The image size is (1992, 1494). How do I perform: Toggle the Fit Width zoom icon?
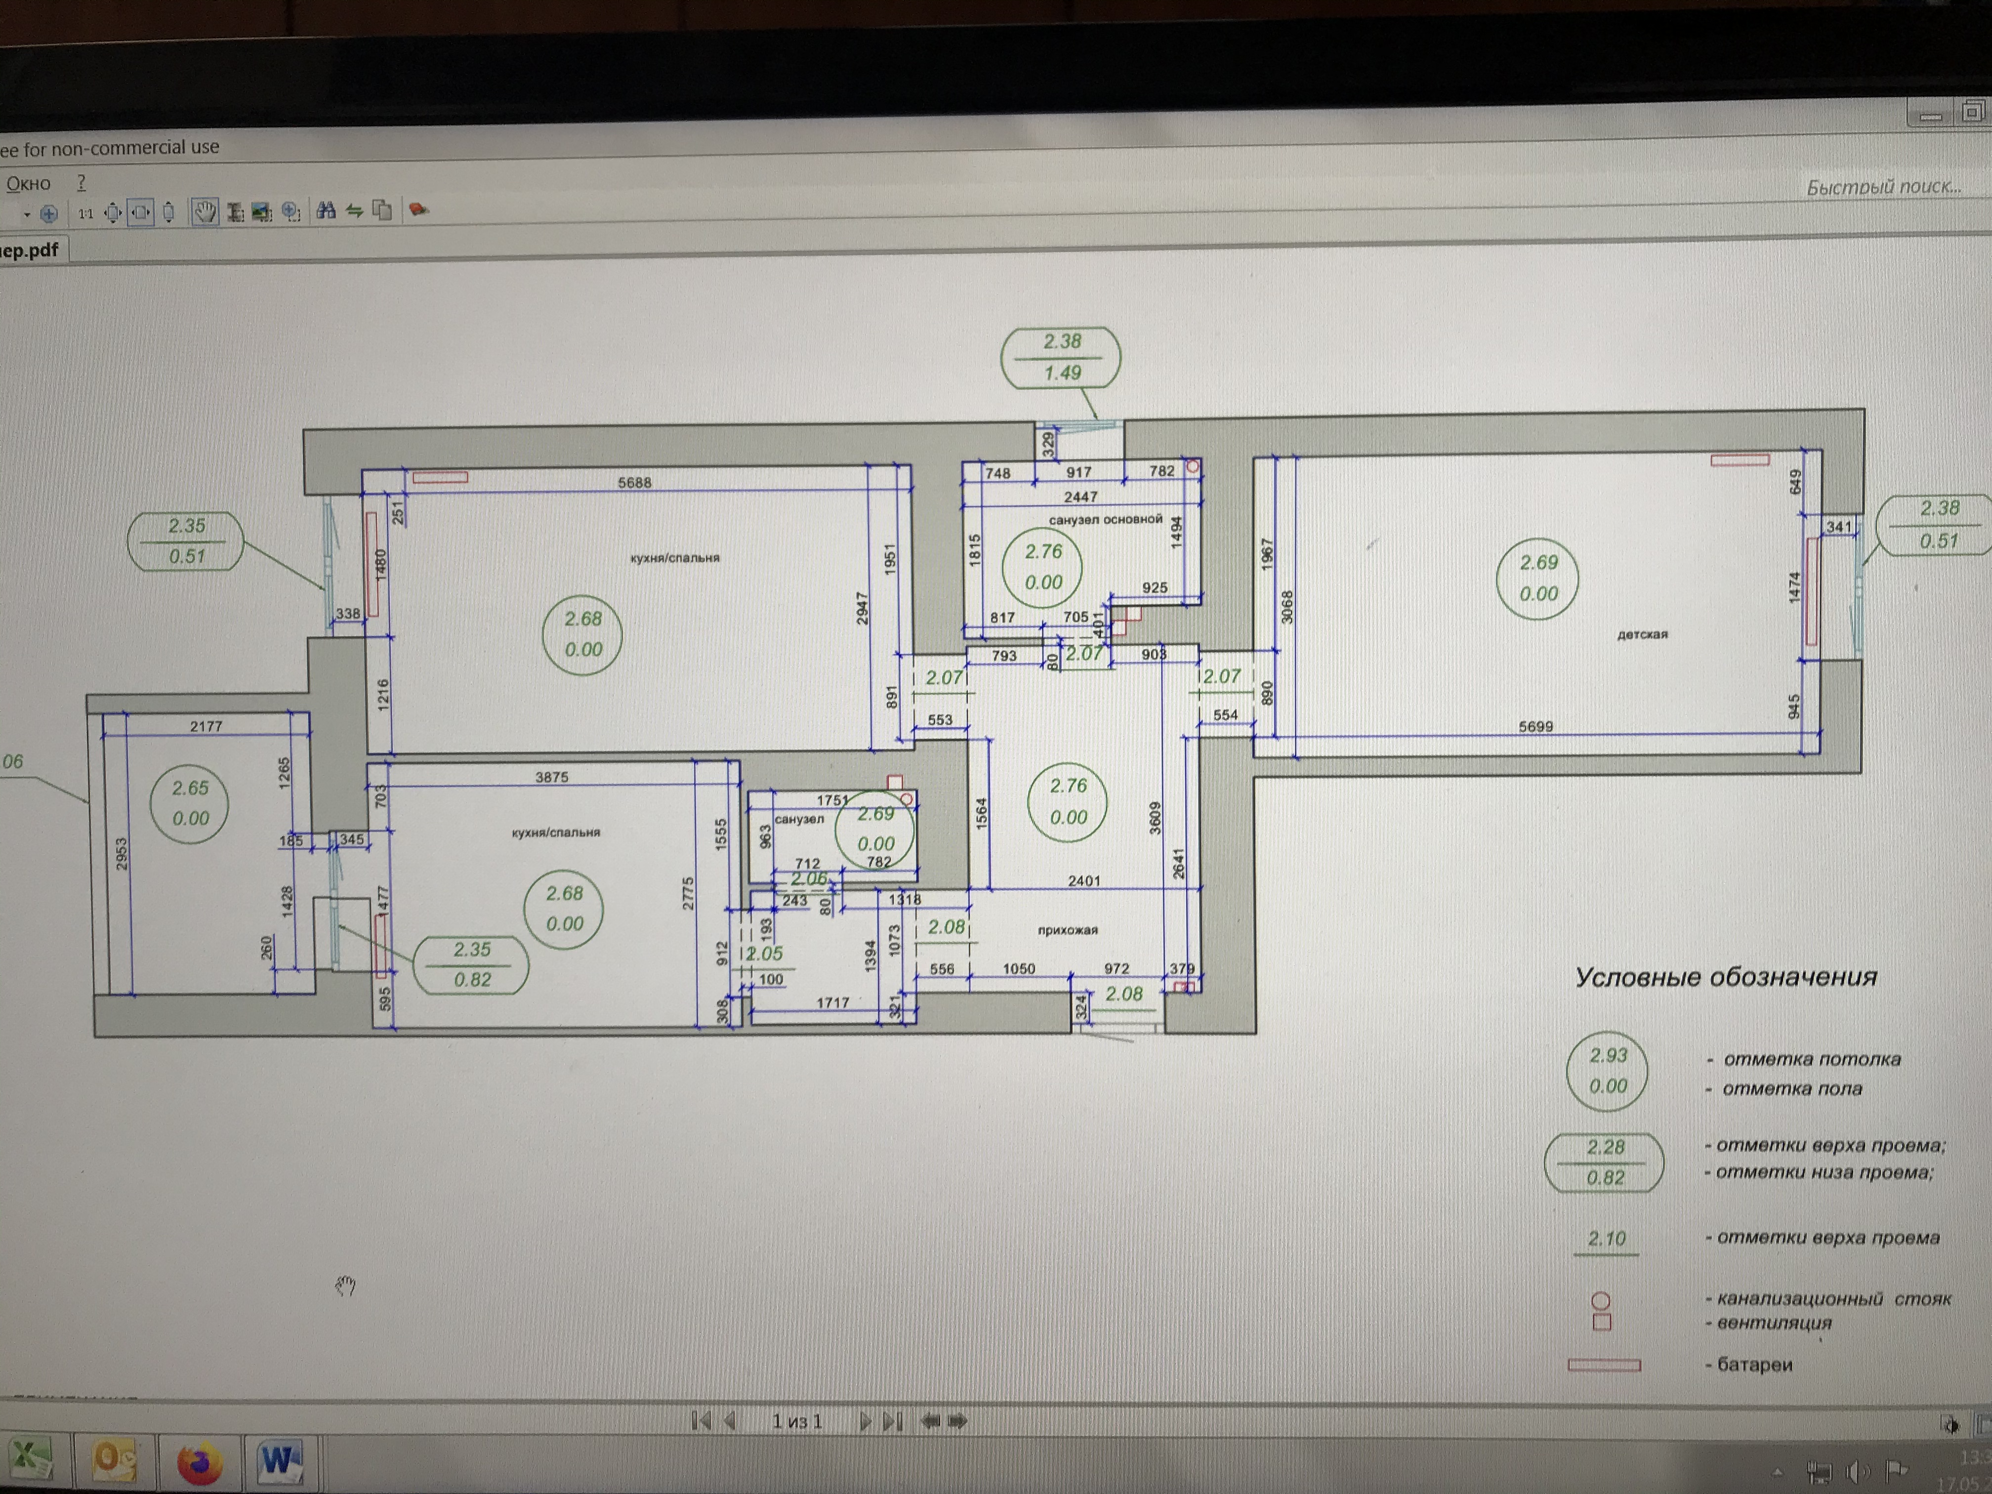tap(140, 213)
